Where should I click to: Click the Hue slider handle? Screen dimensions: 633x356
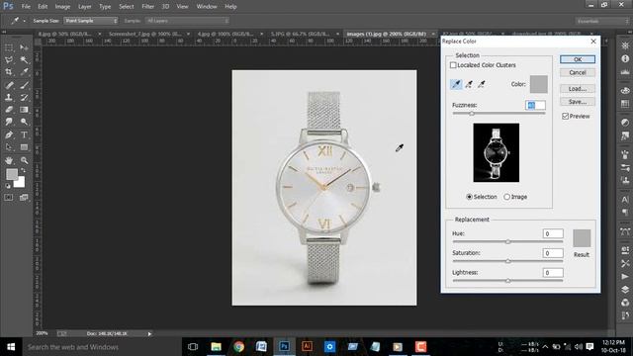click(507, 241)
